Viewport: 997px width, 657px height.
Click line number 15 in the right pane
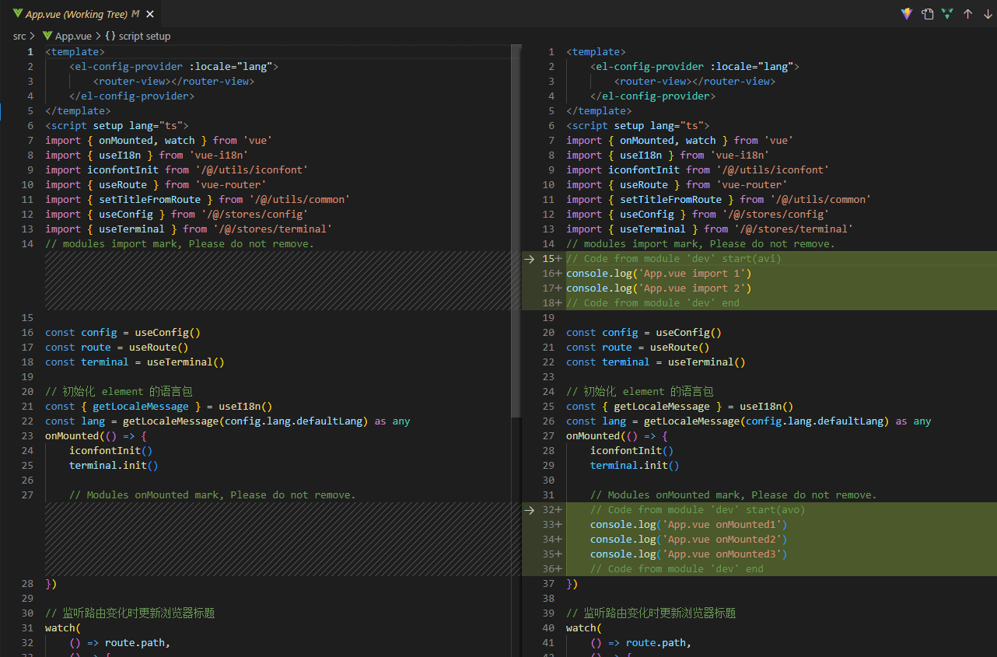548,259
